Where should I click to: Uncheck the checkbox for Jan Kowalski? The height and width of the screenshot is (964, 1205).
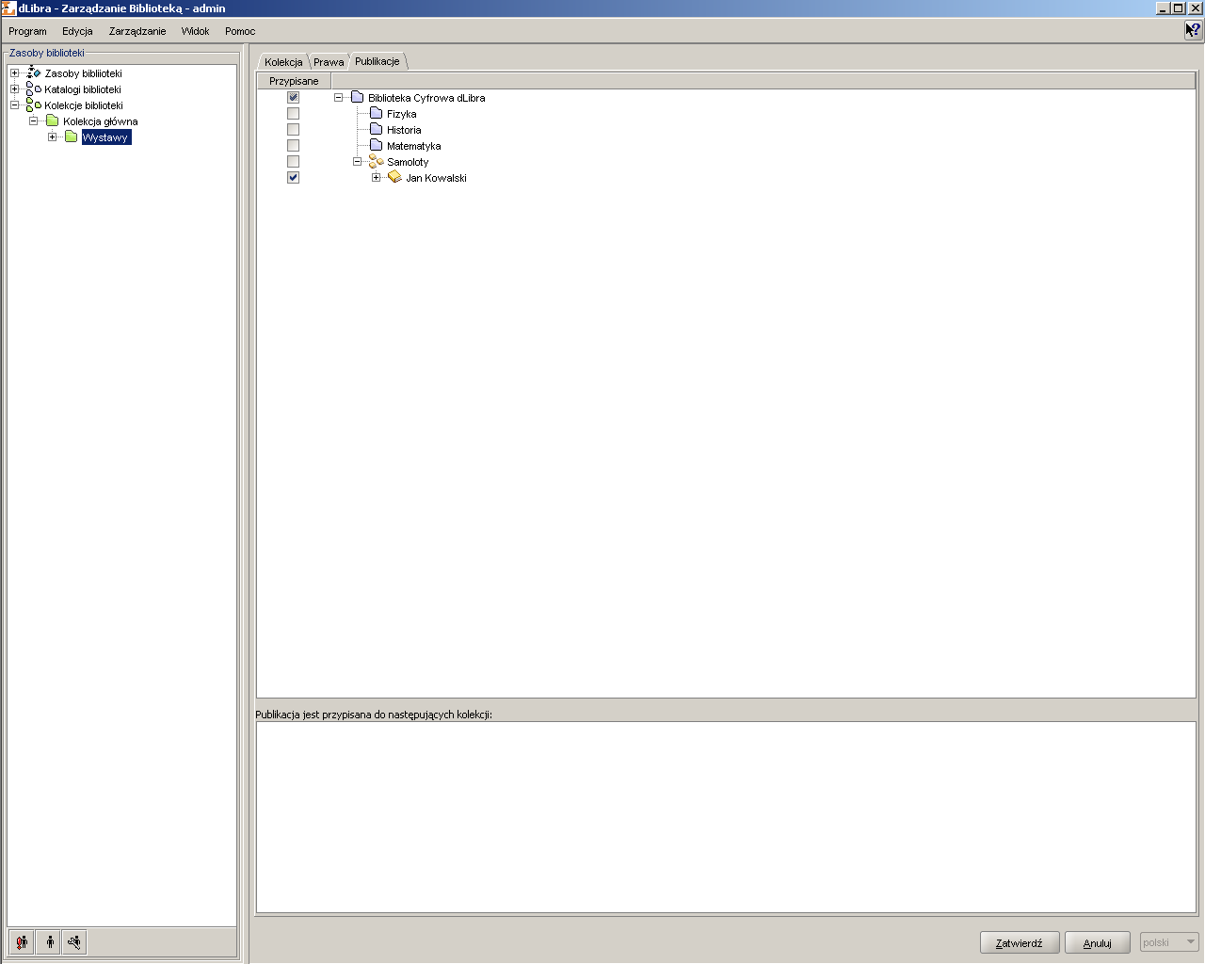(293, 178)
